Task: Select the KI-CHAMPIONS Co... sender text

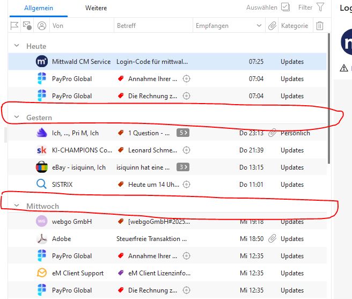Action: (82, 150)
